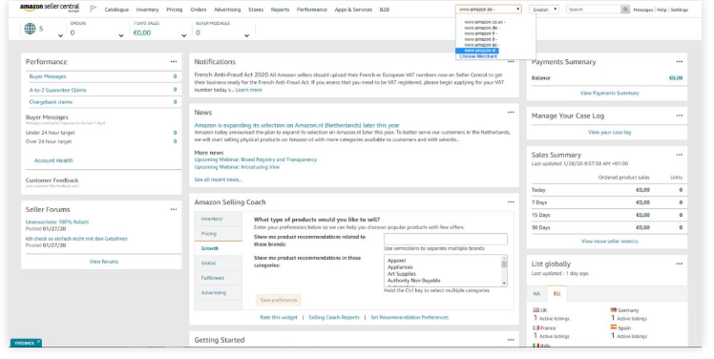Open the English language dropdown
The height and width of the screenshot is (359, 714).
point(544,10)
